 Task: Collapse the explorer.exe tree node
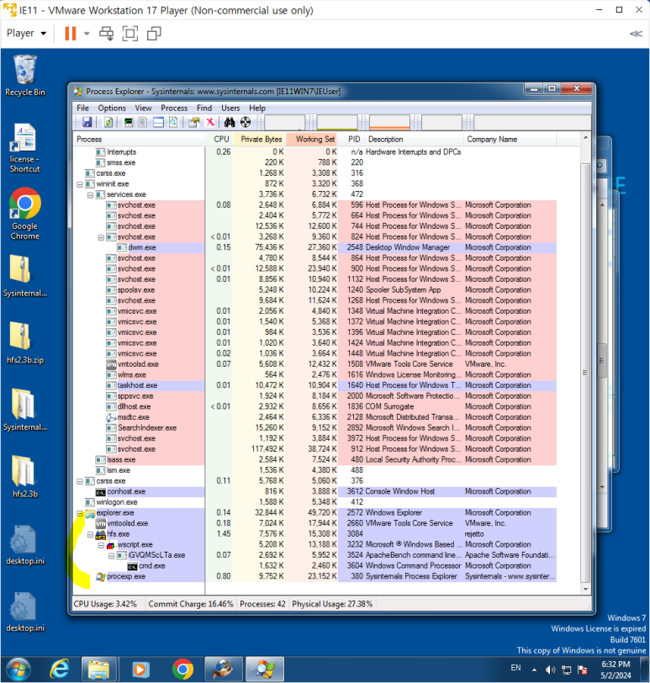[80, 513]
